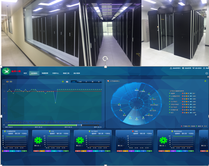Select the 月 time range tab
The width and height of the screenshot is (209, 166).
98,82
